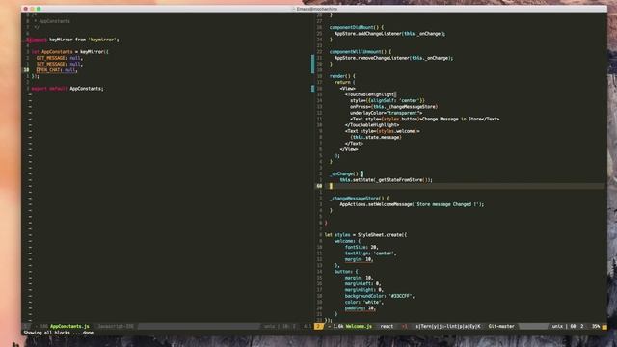Click the componentDidMount() method line
The height and width of the screenshot is (347, 617).
point(357,28)
